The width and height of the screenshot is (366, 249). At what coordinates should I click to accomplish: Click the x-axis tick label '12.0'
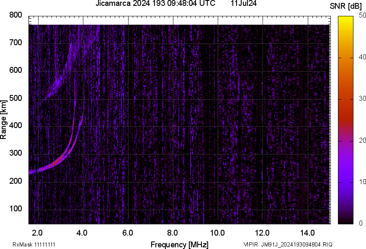click(262, 233)
